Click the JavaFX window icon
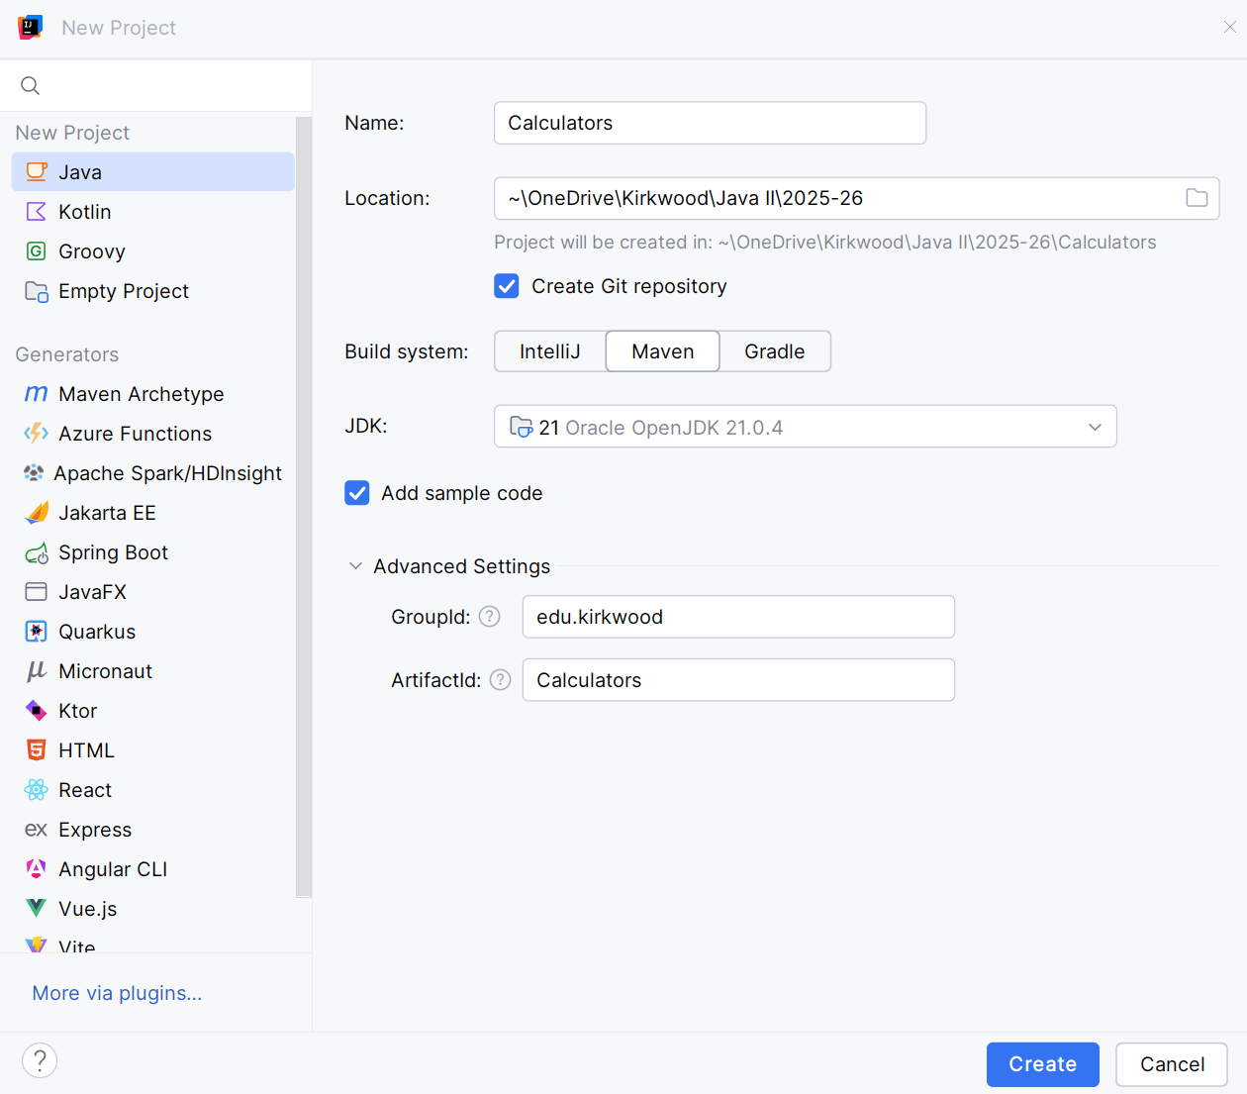The width and height of the screenshot is (1247, 1094). (37, 592)
